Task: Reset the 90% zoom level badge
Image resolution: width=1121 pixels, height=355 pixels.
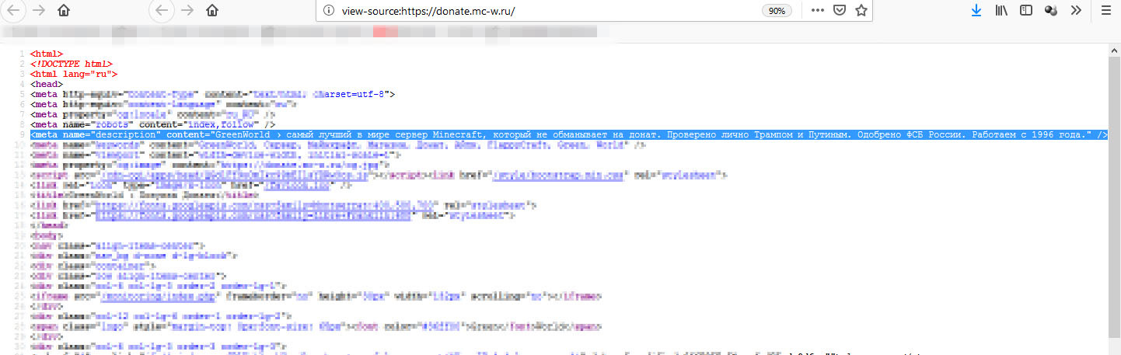Action: tap(777, 11)
